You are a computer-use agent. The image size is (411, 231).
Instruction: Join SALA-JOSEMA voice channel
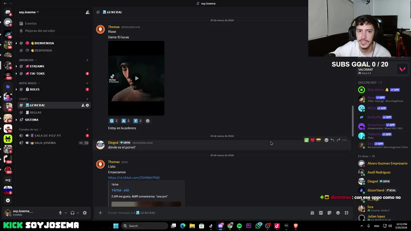click(54, 143)
